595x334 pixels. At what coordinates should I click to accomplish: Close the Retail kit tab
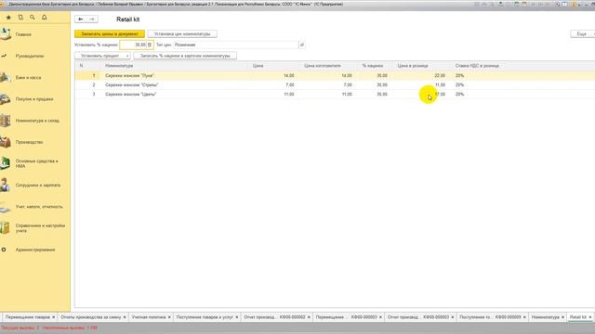(x=590, y=317)
